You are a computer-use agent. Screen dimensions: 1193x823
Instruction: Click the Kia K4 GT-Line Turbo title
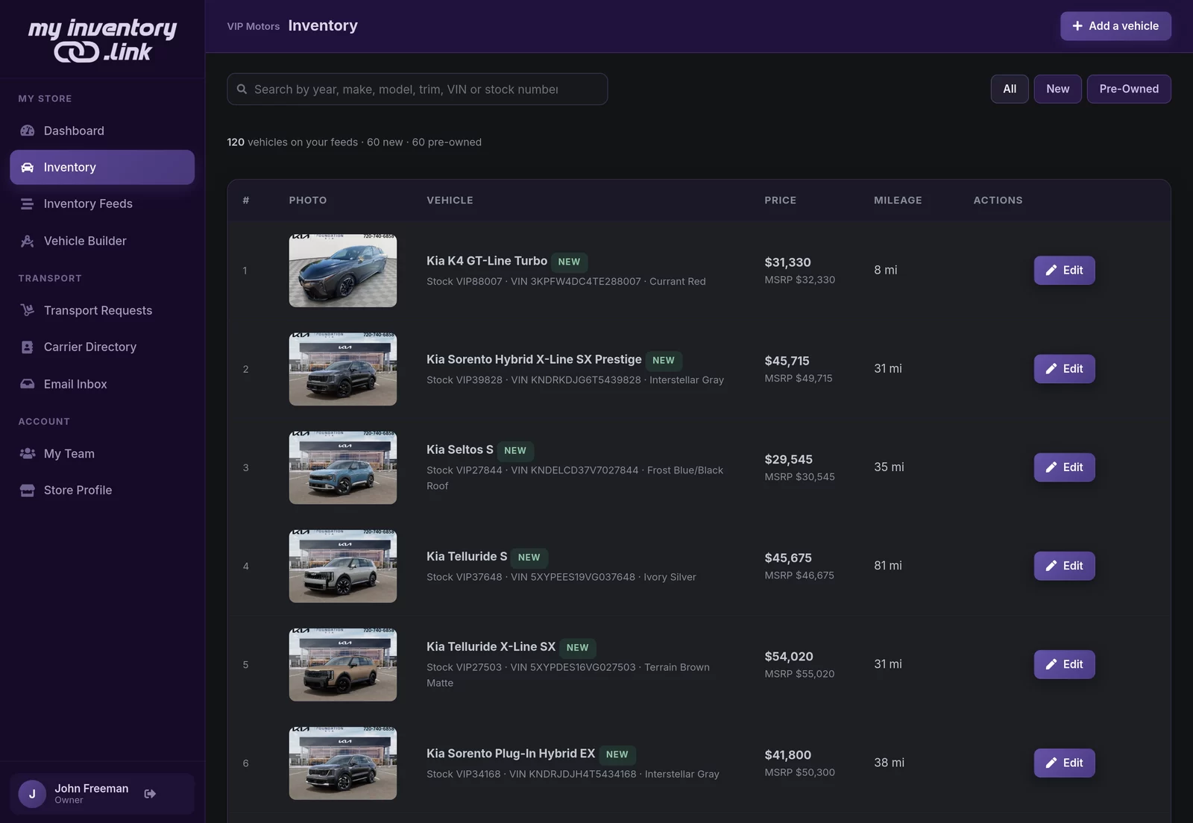click(487, 261)
